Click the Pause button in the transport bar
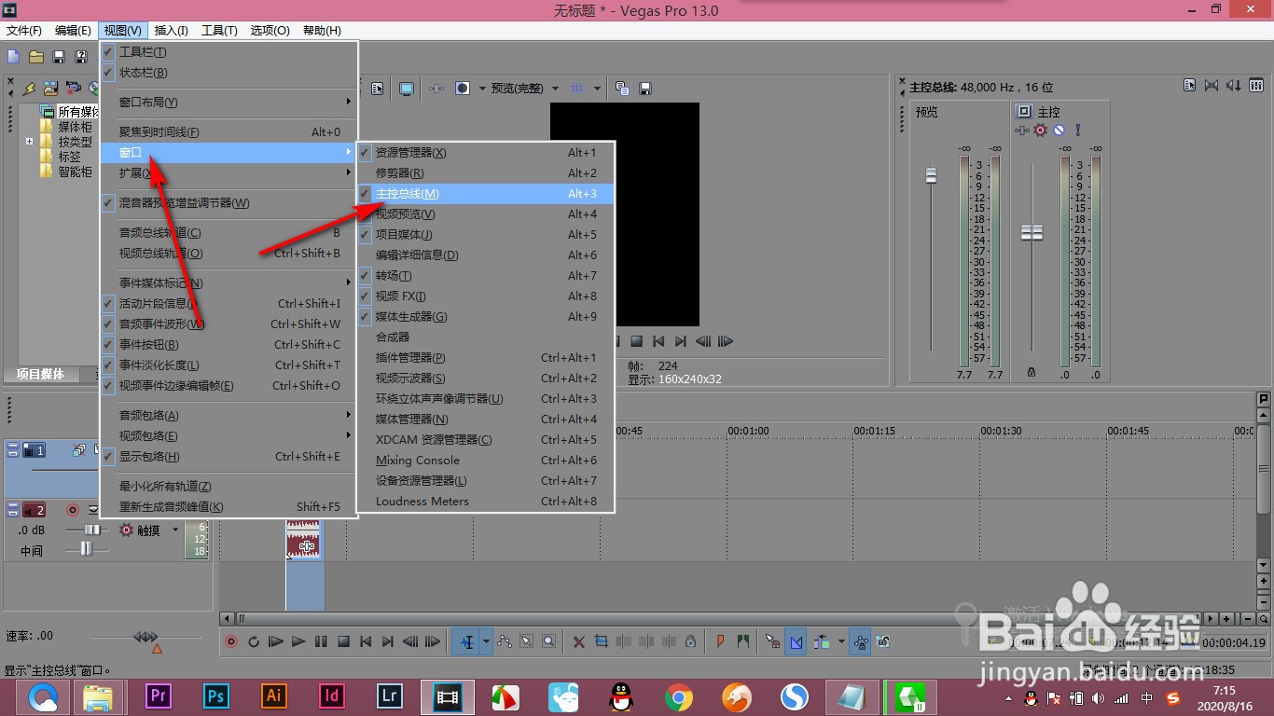 (x=321, y=641)
